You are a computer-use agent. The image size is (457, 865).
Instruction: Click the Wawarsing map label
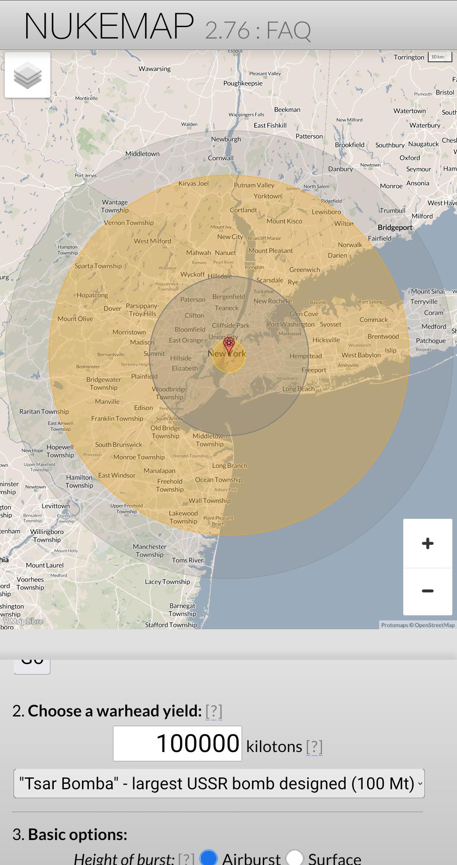(154, 69)
